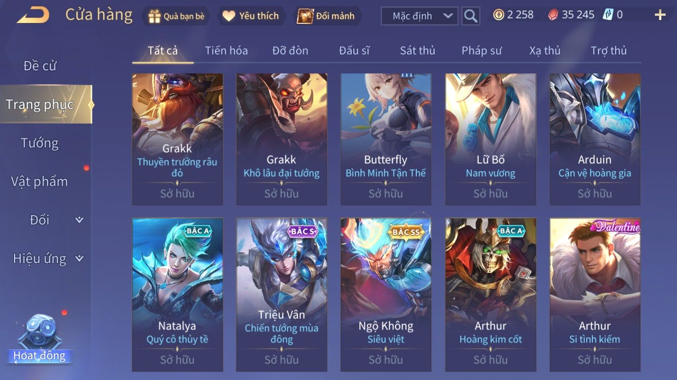Click the red gem currency icon
Viewport: 677px width, 380px height.
[x=553, y=15]
